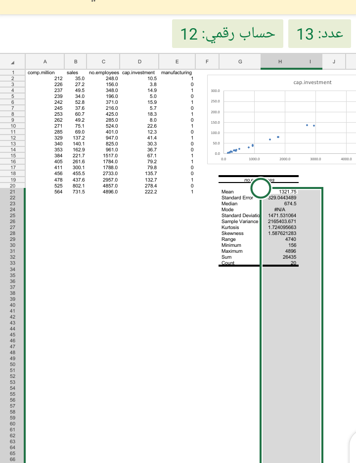Image resolution: width=356 pixels, height=463 pixels.
Task: Select column G header
Action: click(x=240, y=61)
